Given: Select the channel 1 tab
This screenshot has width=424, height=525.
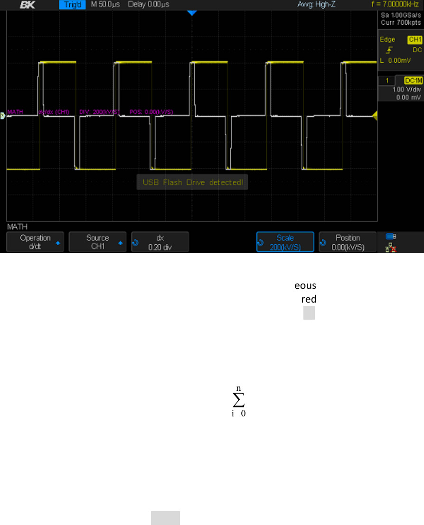Looking at the screenshot, I should (x=387, y=81).
